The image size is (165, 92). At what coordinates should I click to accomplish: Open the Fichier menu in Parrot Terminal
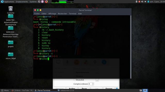(x=37, y=14)
